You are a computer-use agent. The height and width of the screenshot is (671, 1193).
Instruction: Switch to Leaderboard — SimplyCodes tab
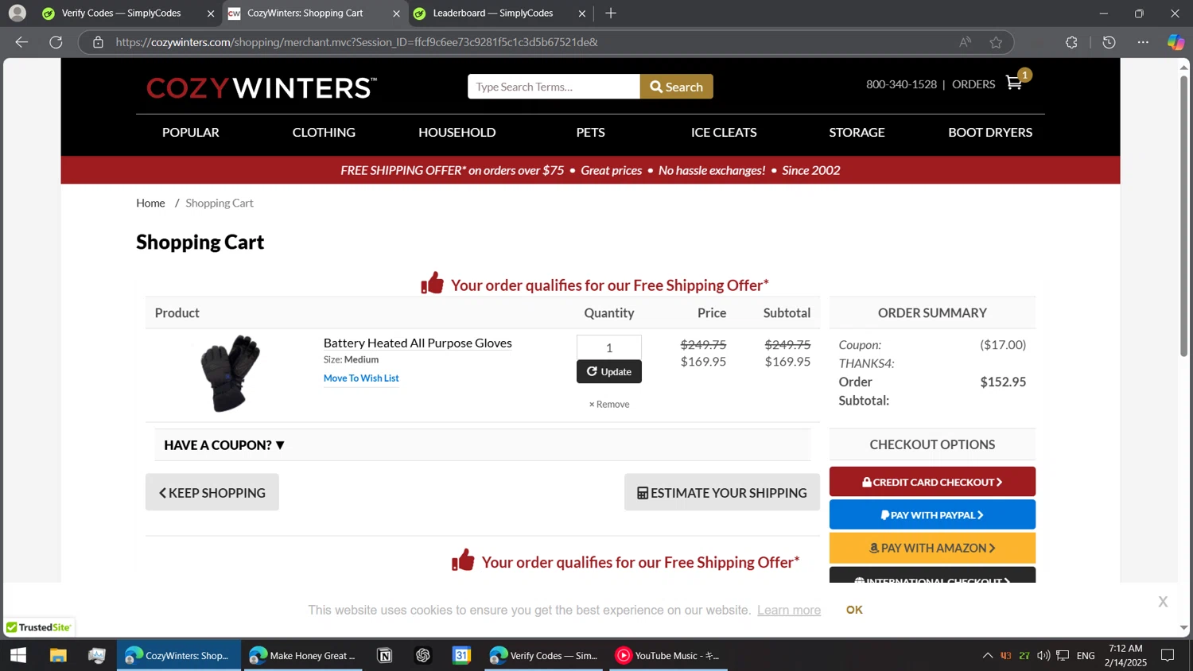tap(500, 14)
